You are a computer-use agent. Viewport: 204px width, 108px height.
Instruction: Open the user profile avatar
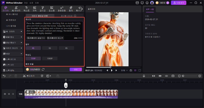pos(152,3)
